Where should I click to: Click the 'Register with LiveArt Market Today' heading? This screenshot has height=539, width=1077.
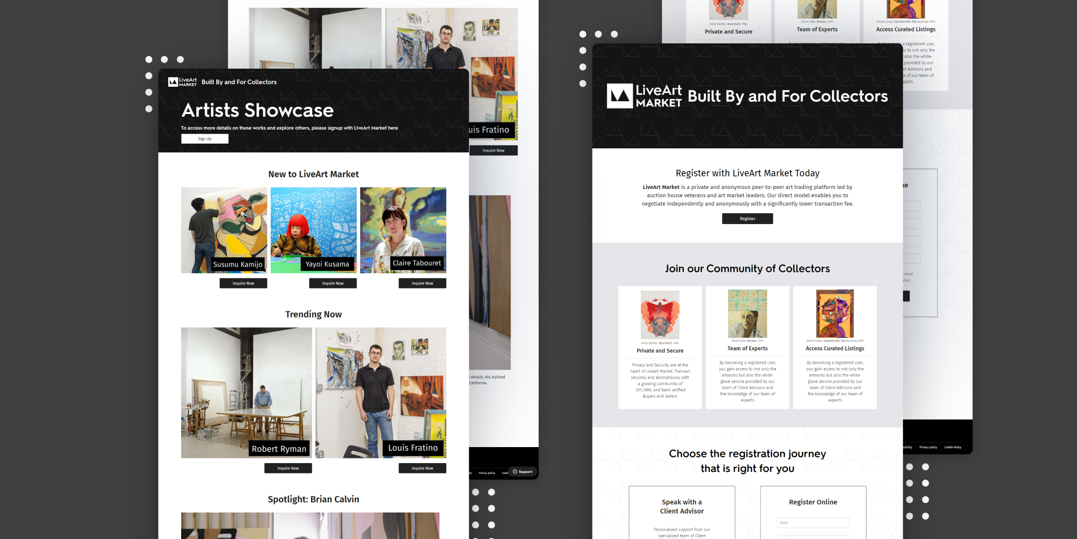click(x=747, y=173)
